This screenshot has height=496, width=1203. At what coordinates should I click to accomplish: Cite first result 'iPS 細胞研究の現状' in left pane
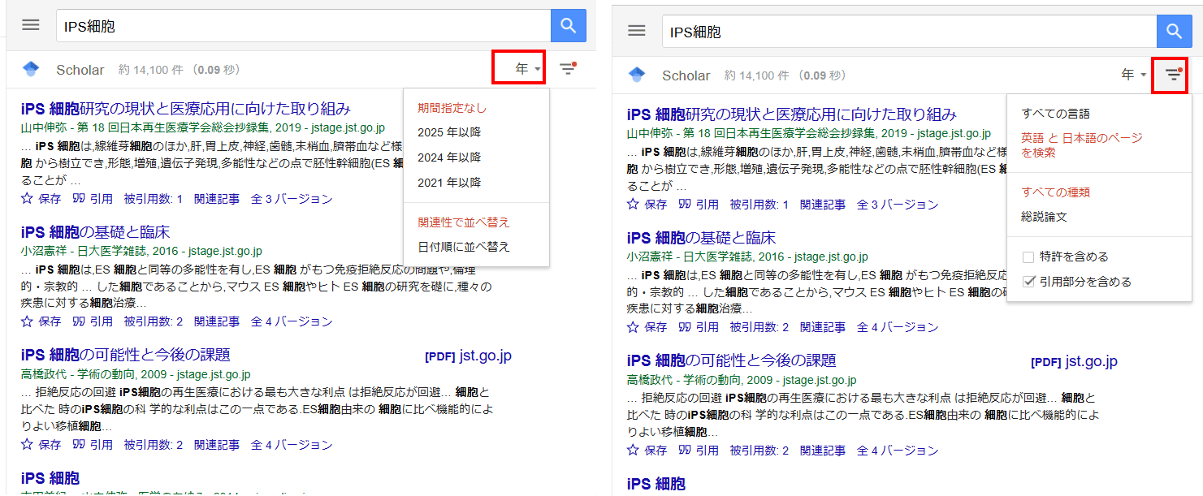pyautogui.click(x=93, y=198)
